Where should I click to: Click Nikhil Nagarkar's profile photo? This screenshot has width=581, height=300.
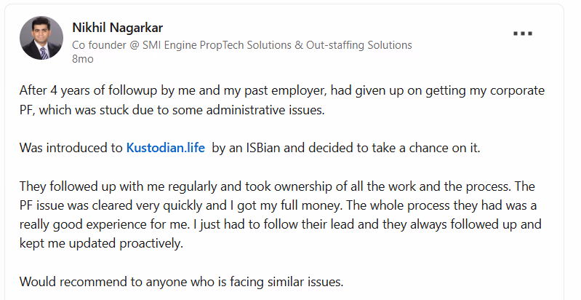41,38
